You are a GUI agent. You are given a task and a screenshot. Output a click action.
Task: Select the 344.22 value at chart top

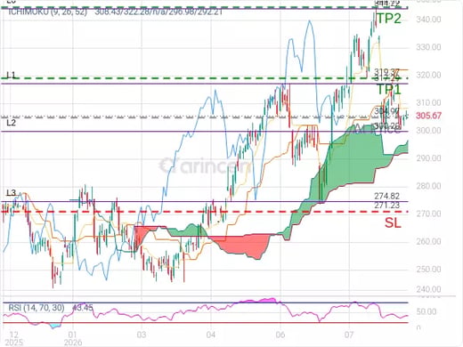387,4
